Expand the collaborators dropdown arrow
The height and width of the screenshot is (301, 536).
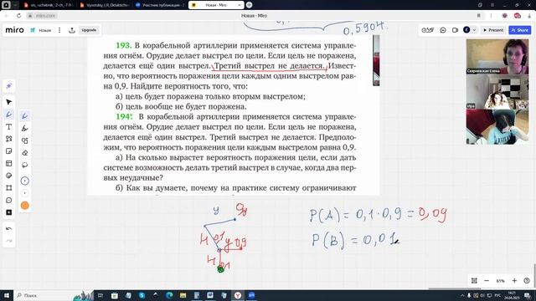[x=474, y=30]
